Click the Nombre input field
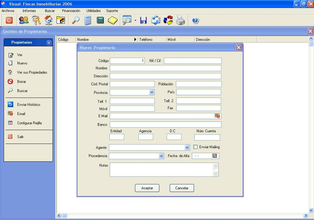The height and width of the screenshot is (220, 314). [x=165, y=68]
